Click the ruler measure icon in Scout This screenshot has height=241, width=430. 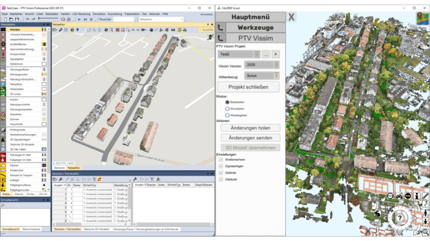point(425,196)
